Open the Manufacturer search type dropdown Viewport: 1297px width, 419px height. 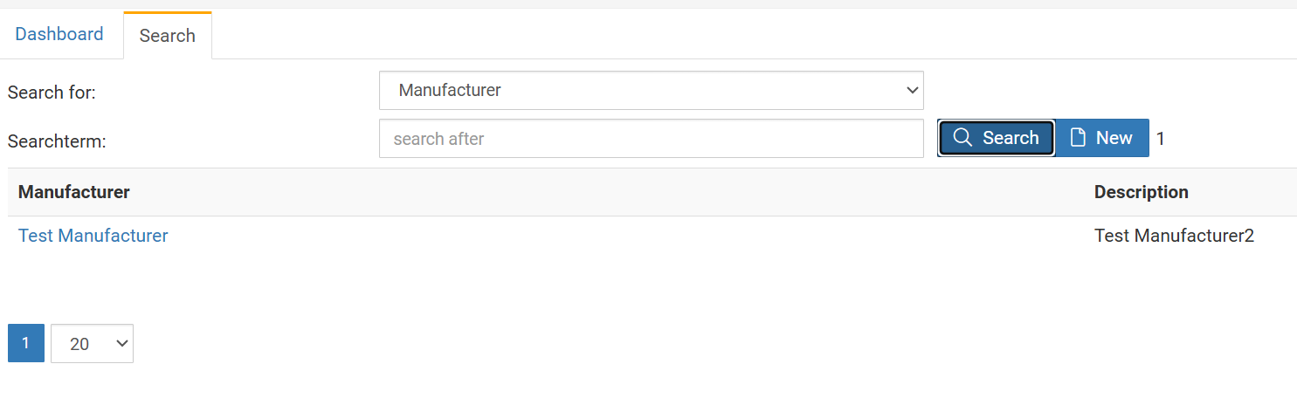[650, 90]
